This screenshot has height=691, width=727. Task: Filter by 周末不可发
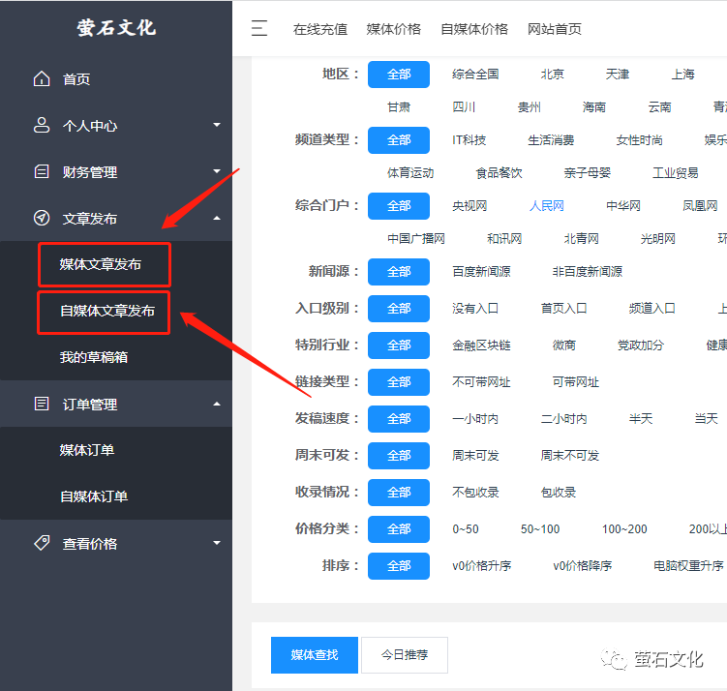(x=570, y=456)
